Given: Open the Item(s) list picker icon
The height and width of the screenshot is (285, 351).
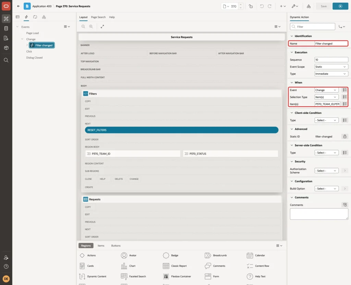Looking at the screenshot, I should pos(345,104).
